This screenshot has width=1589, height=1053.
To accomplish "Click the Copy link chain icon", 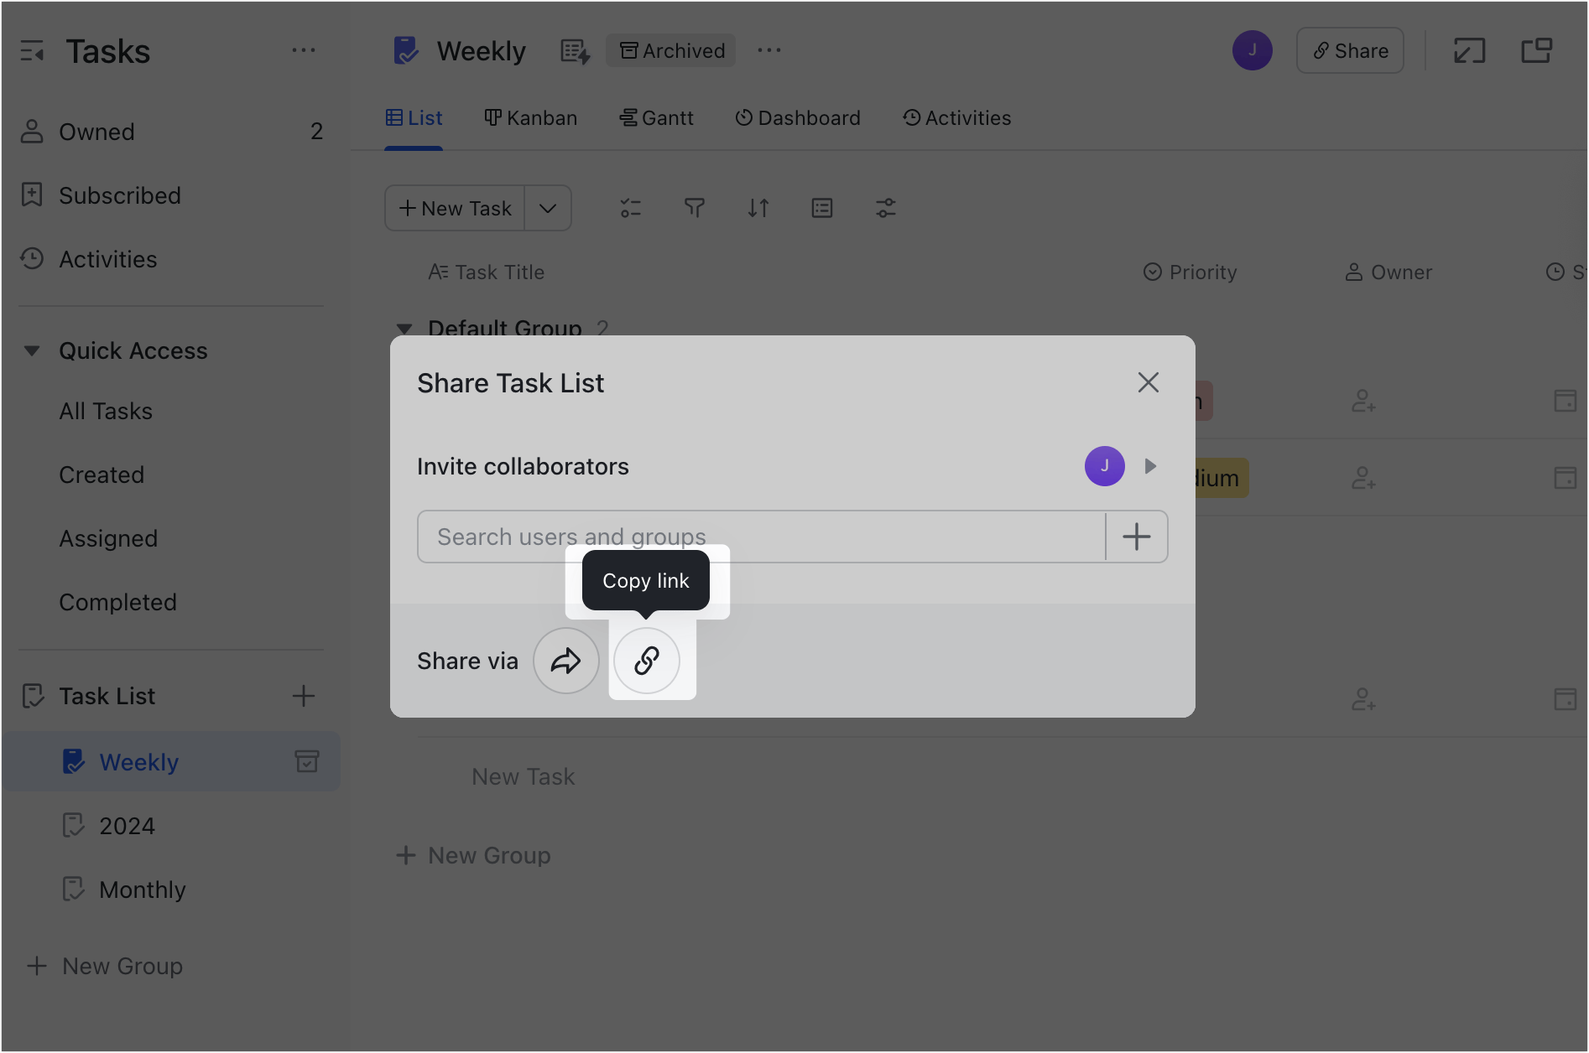I will tap(646, 661).
